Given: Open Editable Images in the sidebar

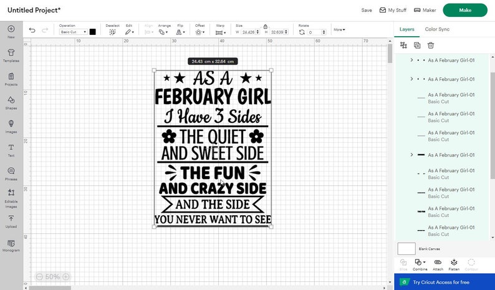Looking at the screenshot, I should coord(11,199).
